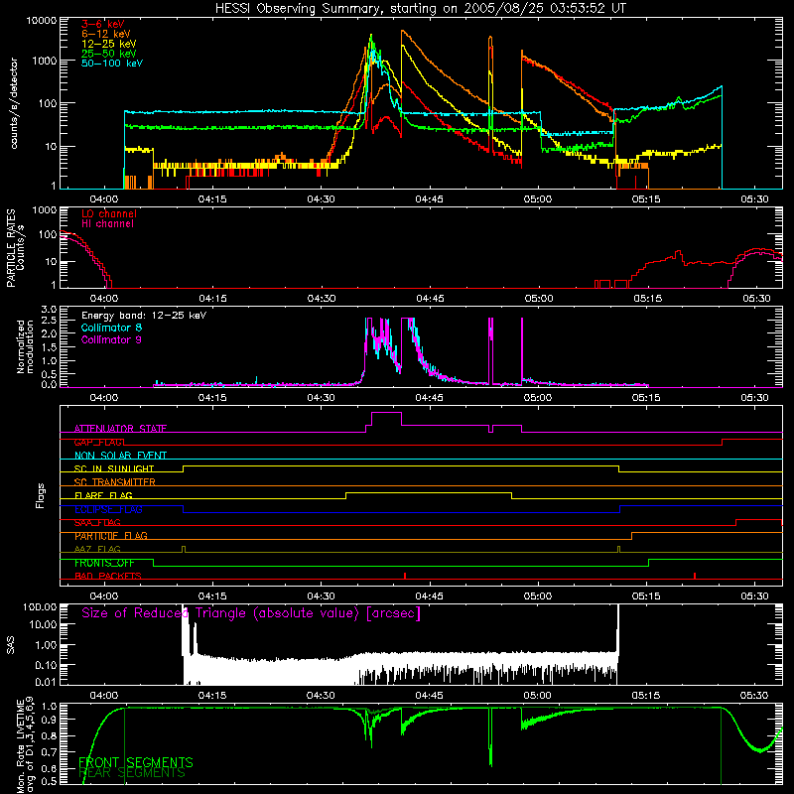Select the 25-50 keV legend label

[x=109, y=54]
